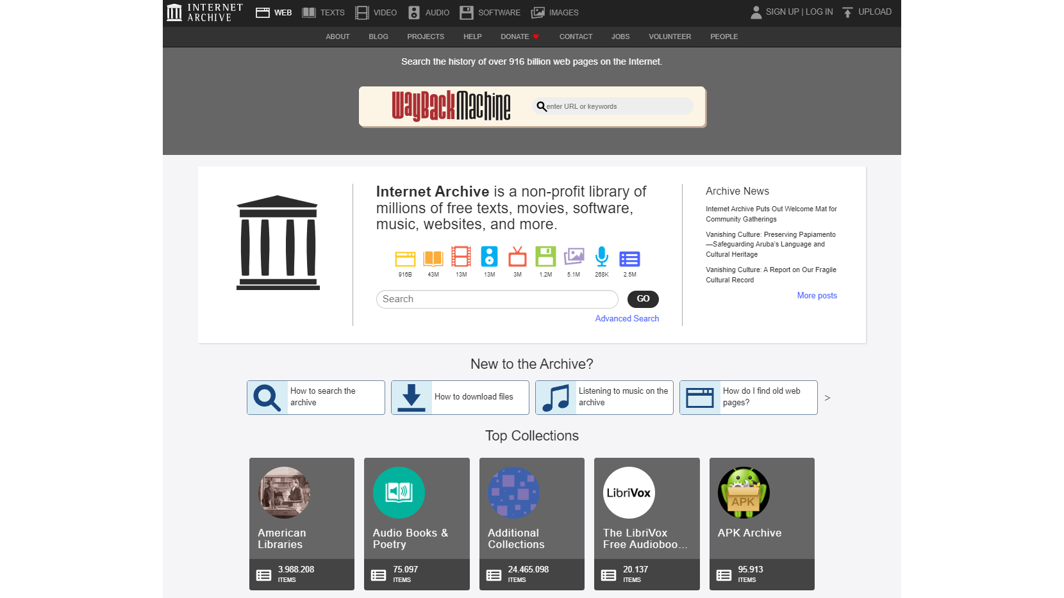This screenshot has height=598, width=1064.
Task: Click the GO search button
Action: 643,299
